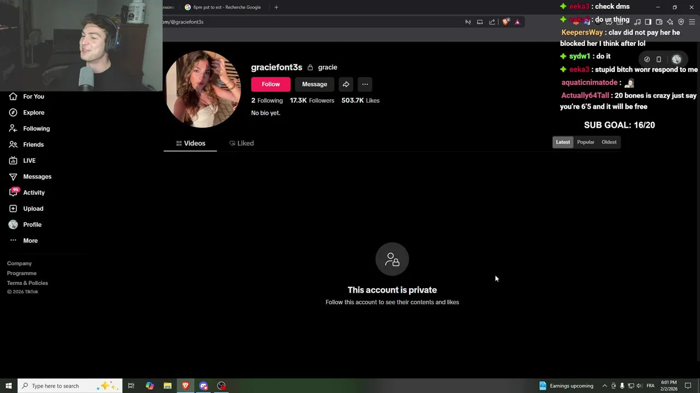Open File Explorer from the taskbar
This screenshot has width=700, height=393.
coord(167,386)
